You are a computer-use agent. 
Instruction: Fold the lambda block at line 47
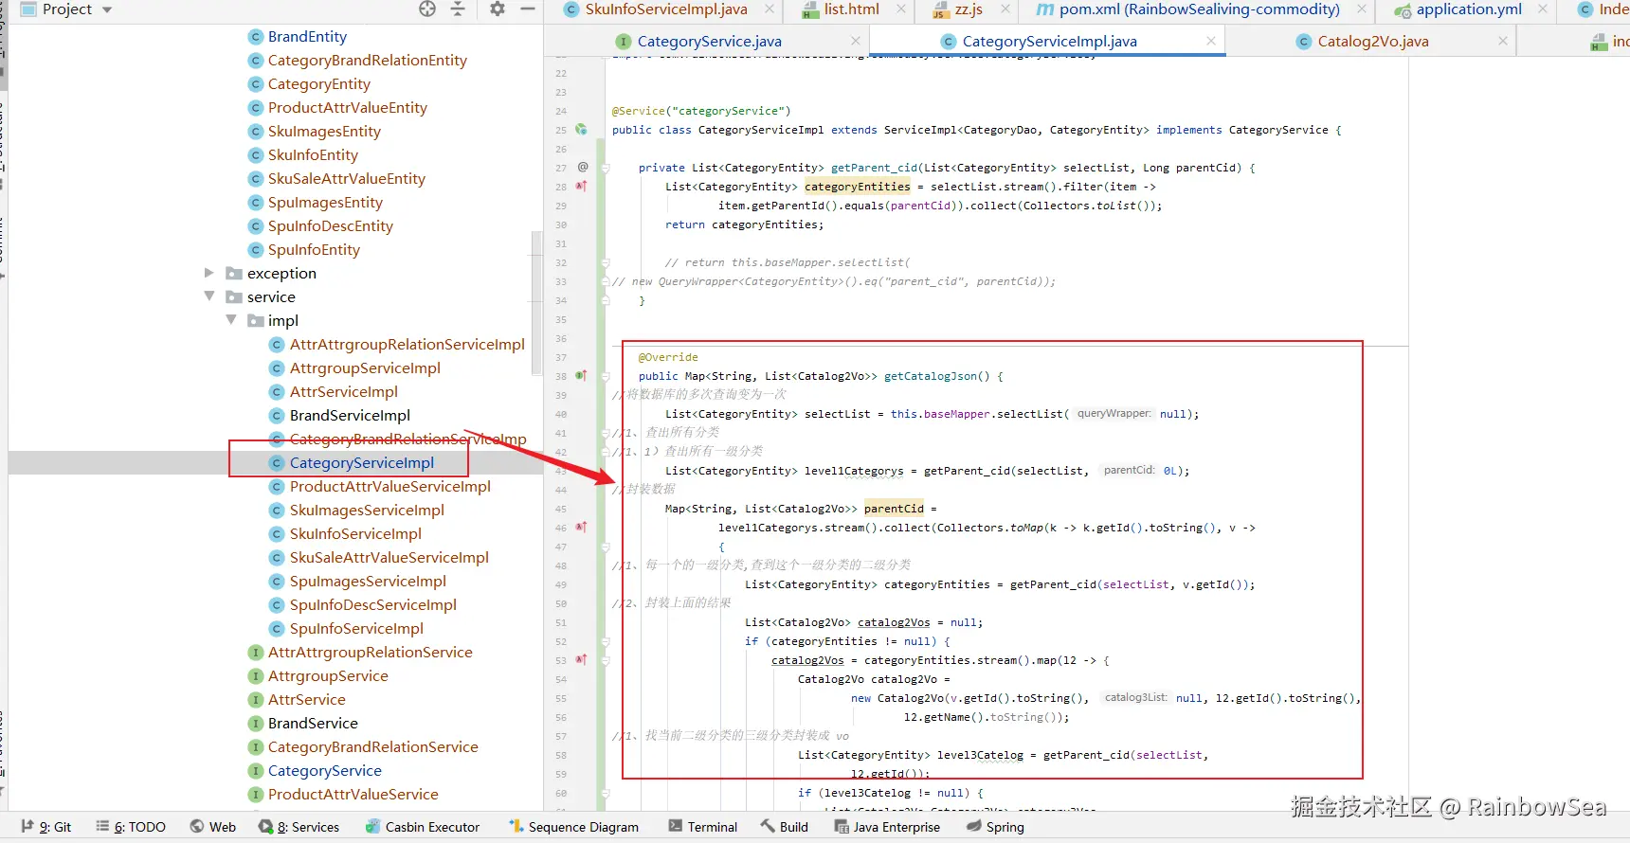pyautogui.click(x=605, y=547)
